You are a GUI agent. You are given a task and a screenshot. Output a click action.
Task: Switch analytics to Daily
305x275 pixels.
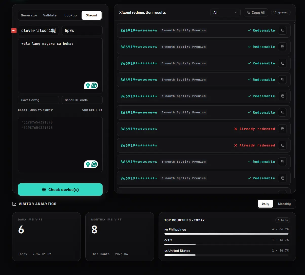tap(265, 204)
